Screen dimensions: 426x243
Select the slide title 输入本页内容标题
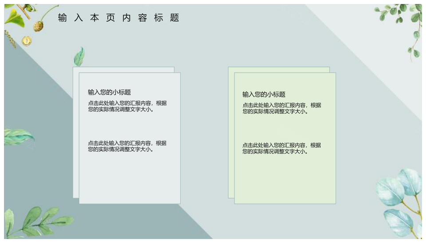[118, 18]
